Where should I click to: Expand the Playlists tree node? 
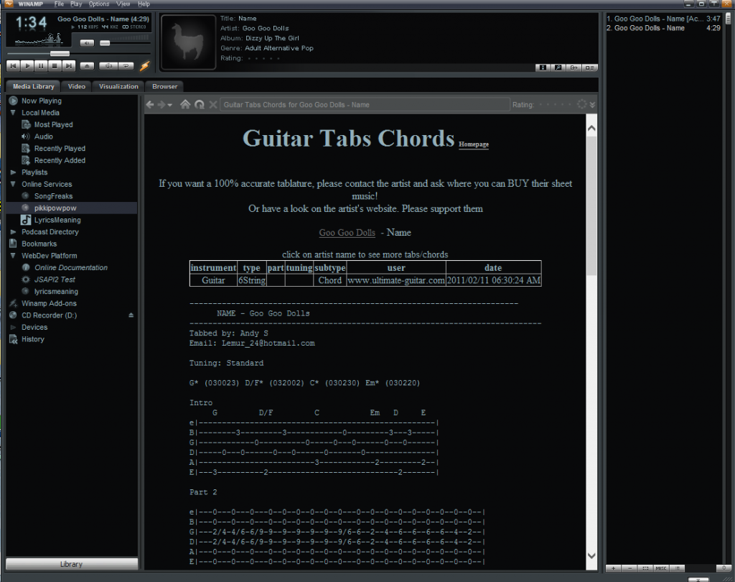pos(13,172)
